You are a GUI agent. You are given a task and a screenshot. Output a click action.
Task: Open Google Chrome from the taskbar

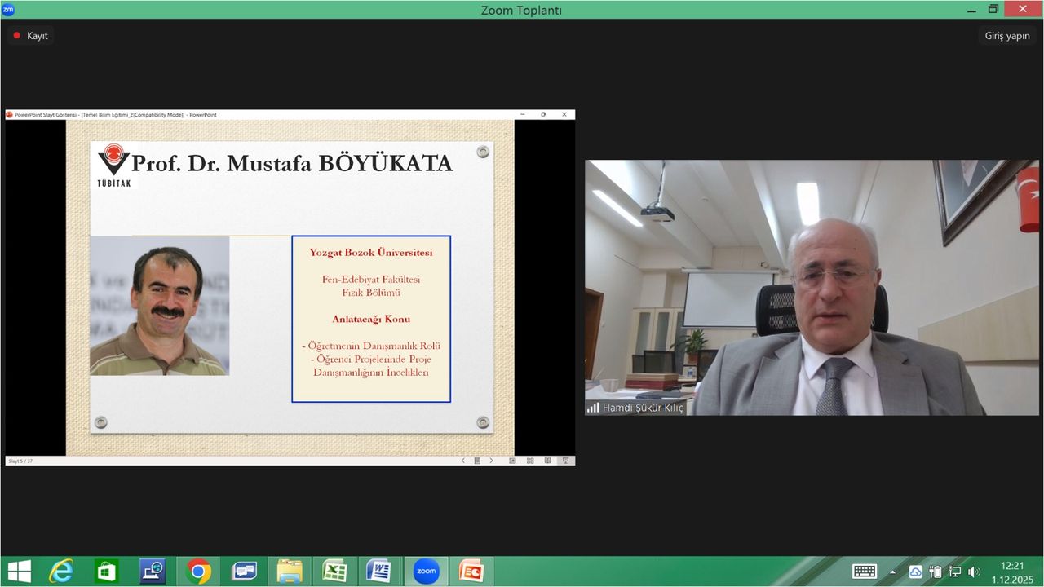pyautogui.click(x=198, y=572)
